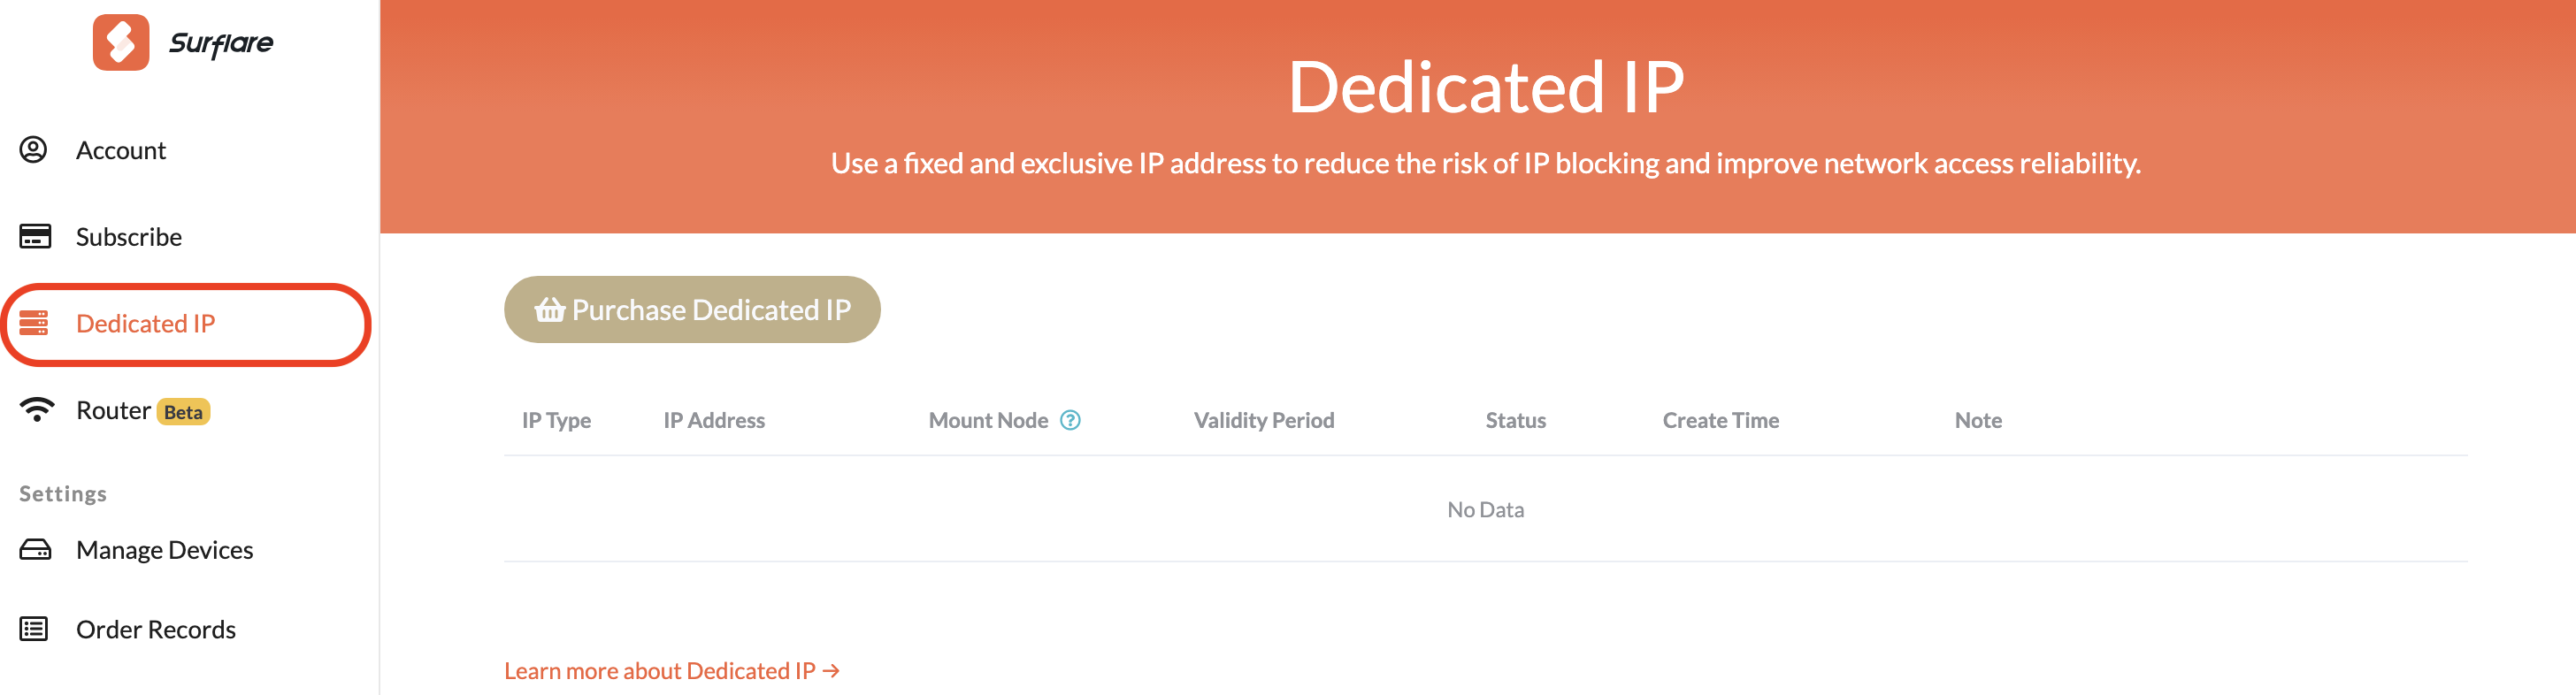Click the Subscribe credit card icon

pos(35,237)
